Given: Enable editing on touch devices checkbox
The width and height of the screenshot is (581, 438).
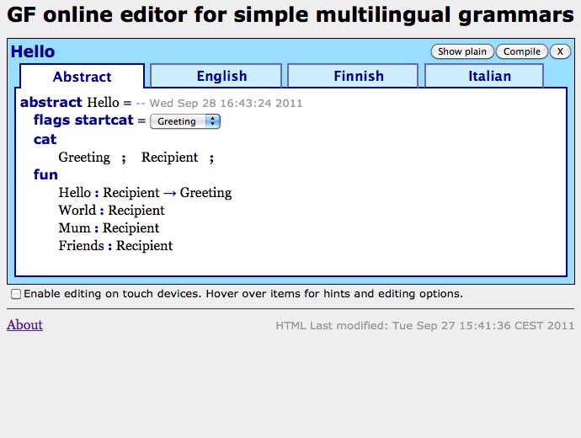Looking at the screenshot, I should pyautogui.click(x=16, y=295).
